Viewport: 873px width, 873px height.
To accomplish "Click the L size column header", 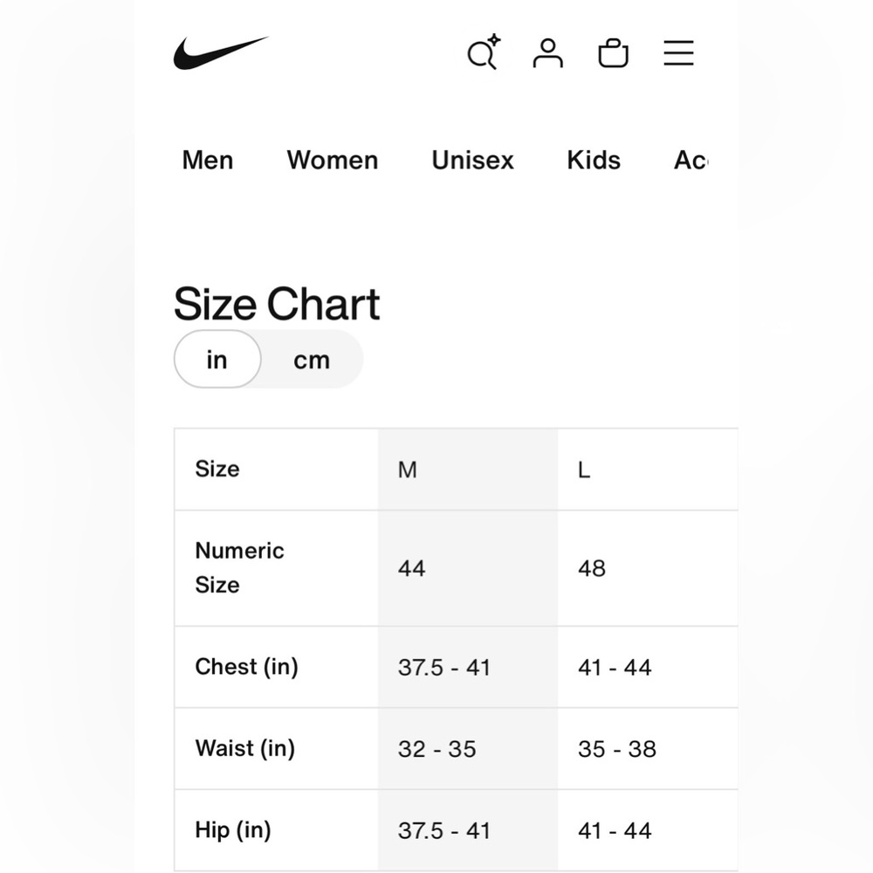I will coord(648,470).
